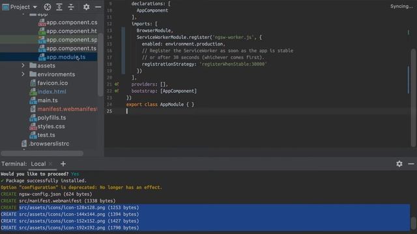The image size is (417, 234).
Task: Open favicon.ico file
Action: [52, 83]
